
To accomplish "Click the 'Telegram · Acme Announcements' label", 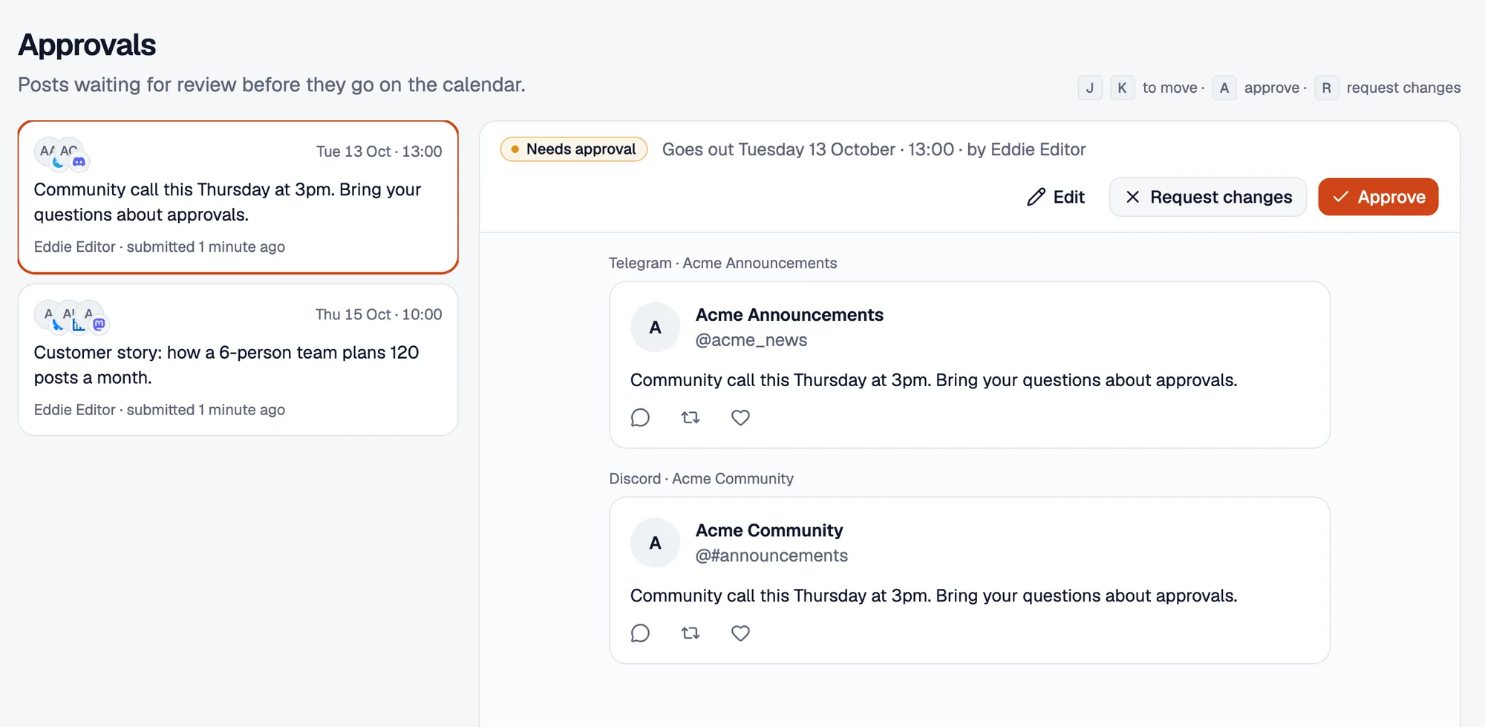I will point(722,263).
